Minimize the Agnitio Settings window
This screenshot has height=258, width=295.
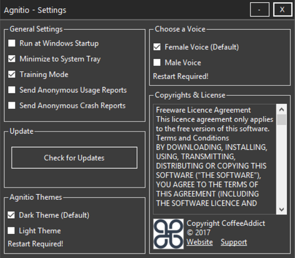tap(259, 10)
